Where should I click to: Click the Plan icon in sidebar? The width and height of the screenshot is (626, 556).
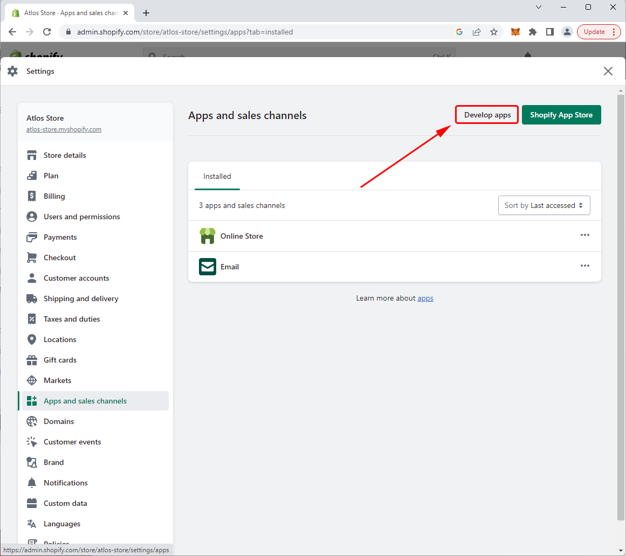point(31,176)
